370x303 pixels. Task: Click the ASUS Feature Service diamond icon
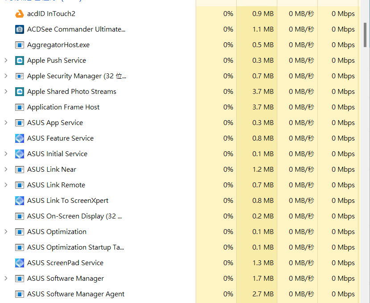pyautogui.click(x=19, y=138)
